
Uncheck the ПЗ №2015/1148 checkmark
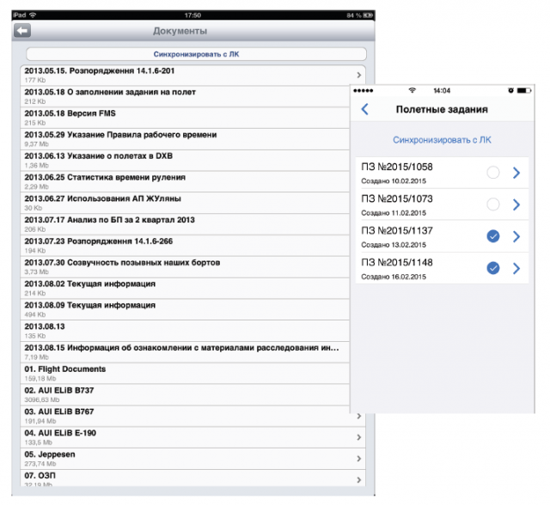coord(492,268)
